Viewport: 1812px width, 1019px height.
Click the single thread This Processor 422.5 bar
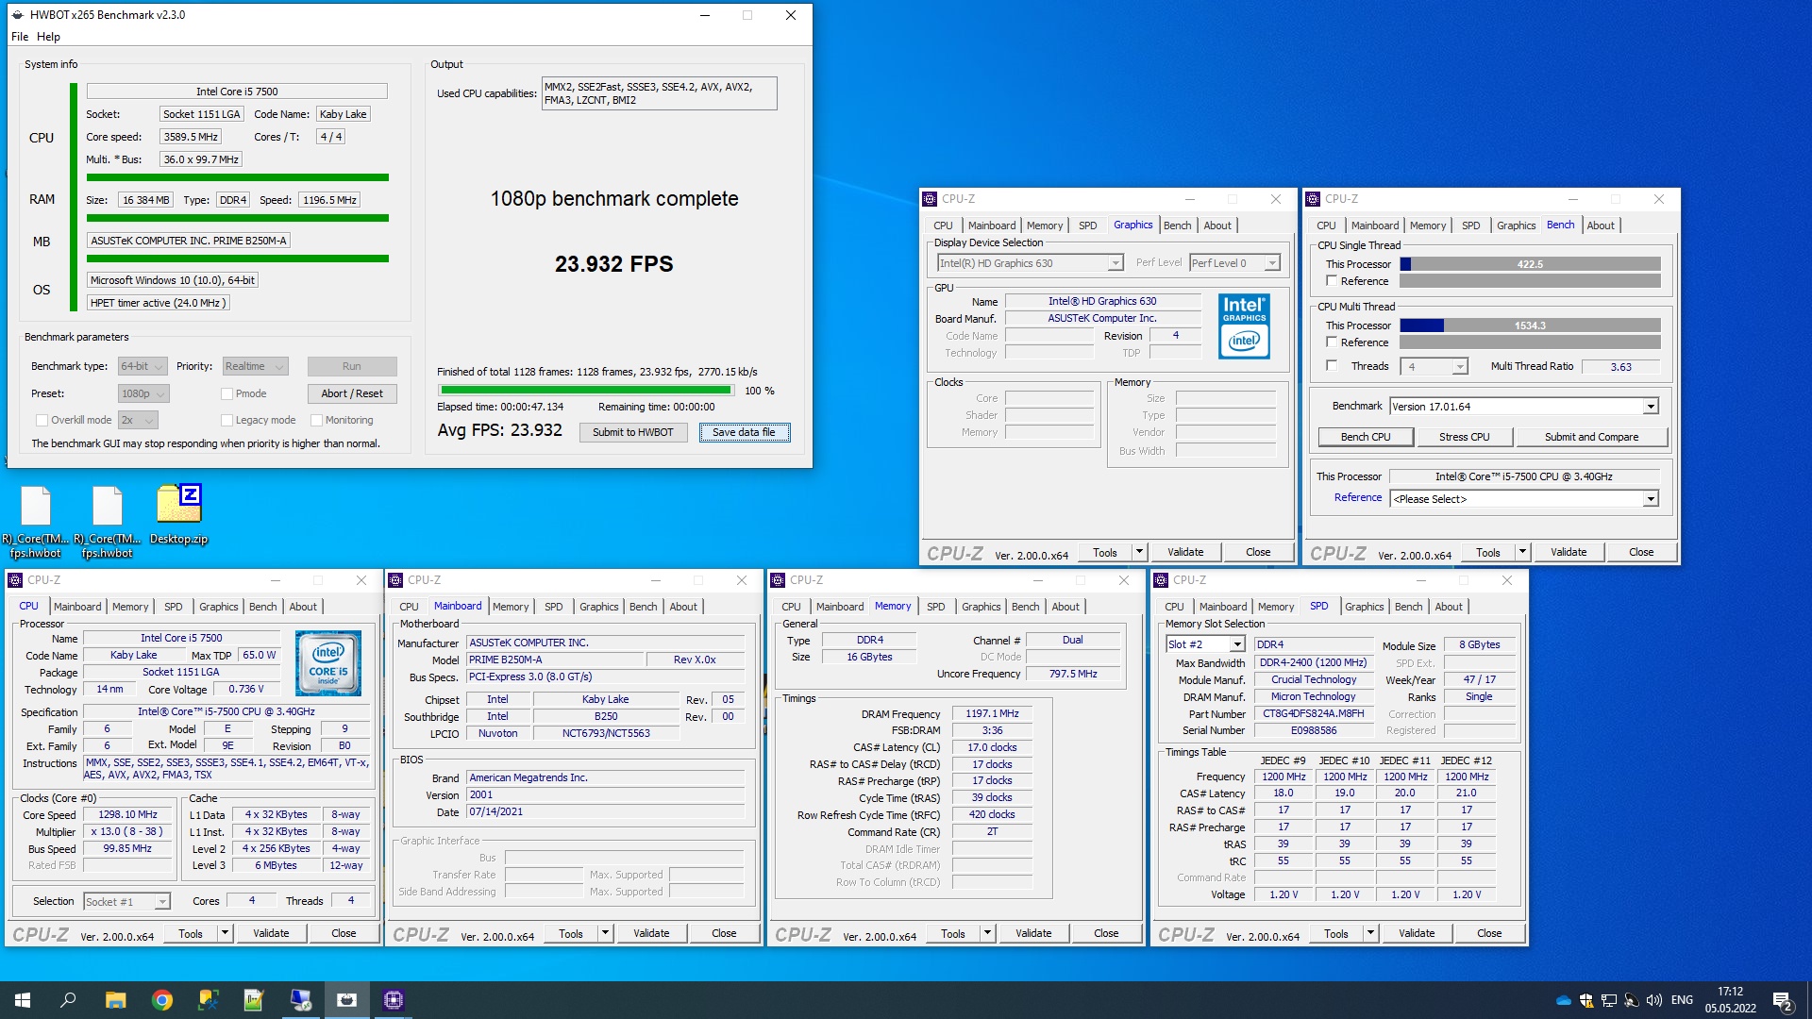(x=1530, y=264)
